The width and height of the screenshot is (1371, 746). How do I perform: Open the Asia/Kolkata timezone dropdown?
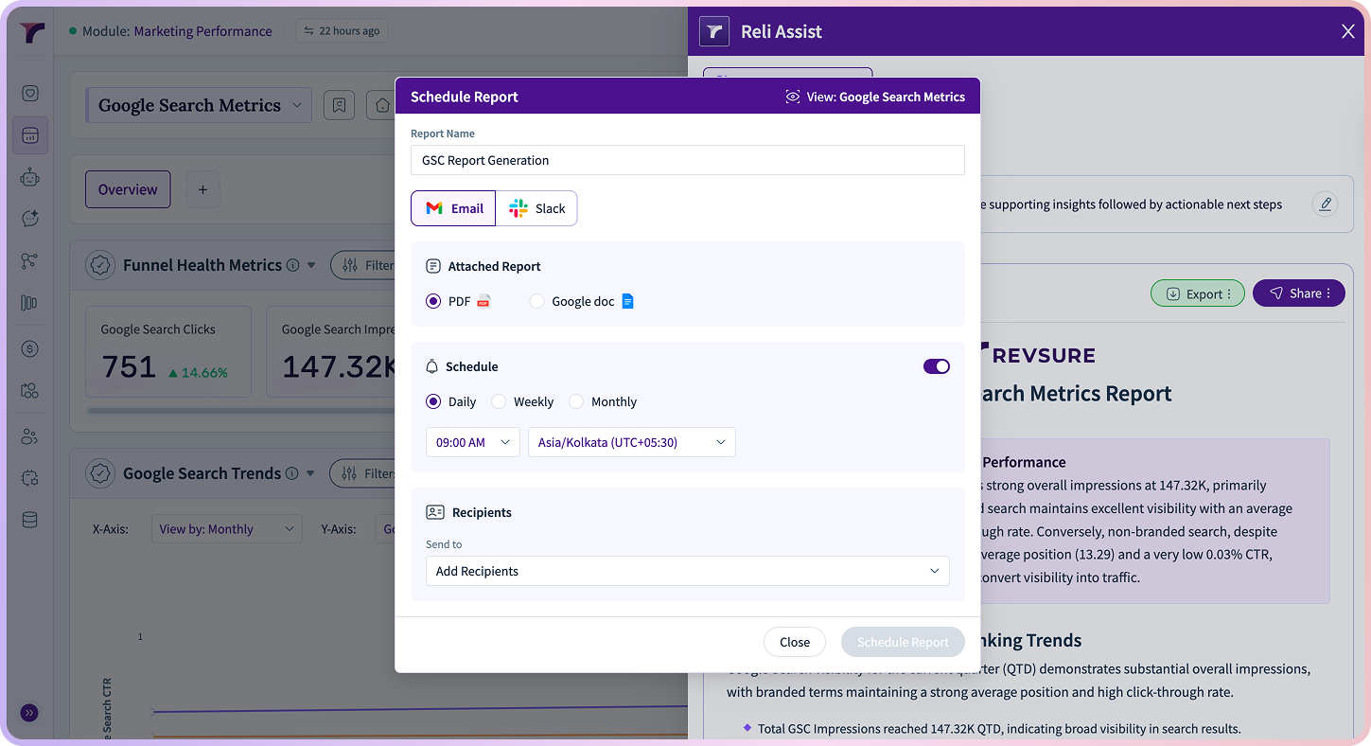coord(632,442)
